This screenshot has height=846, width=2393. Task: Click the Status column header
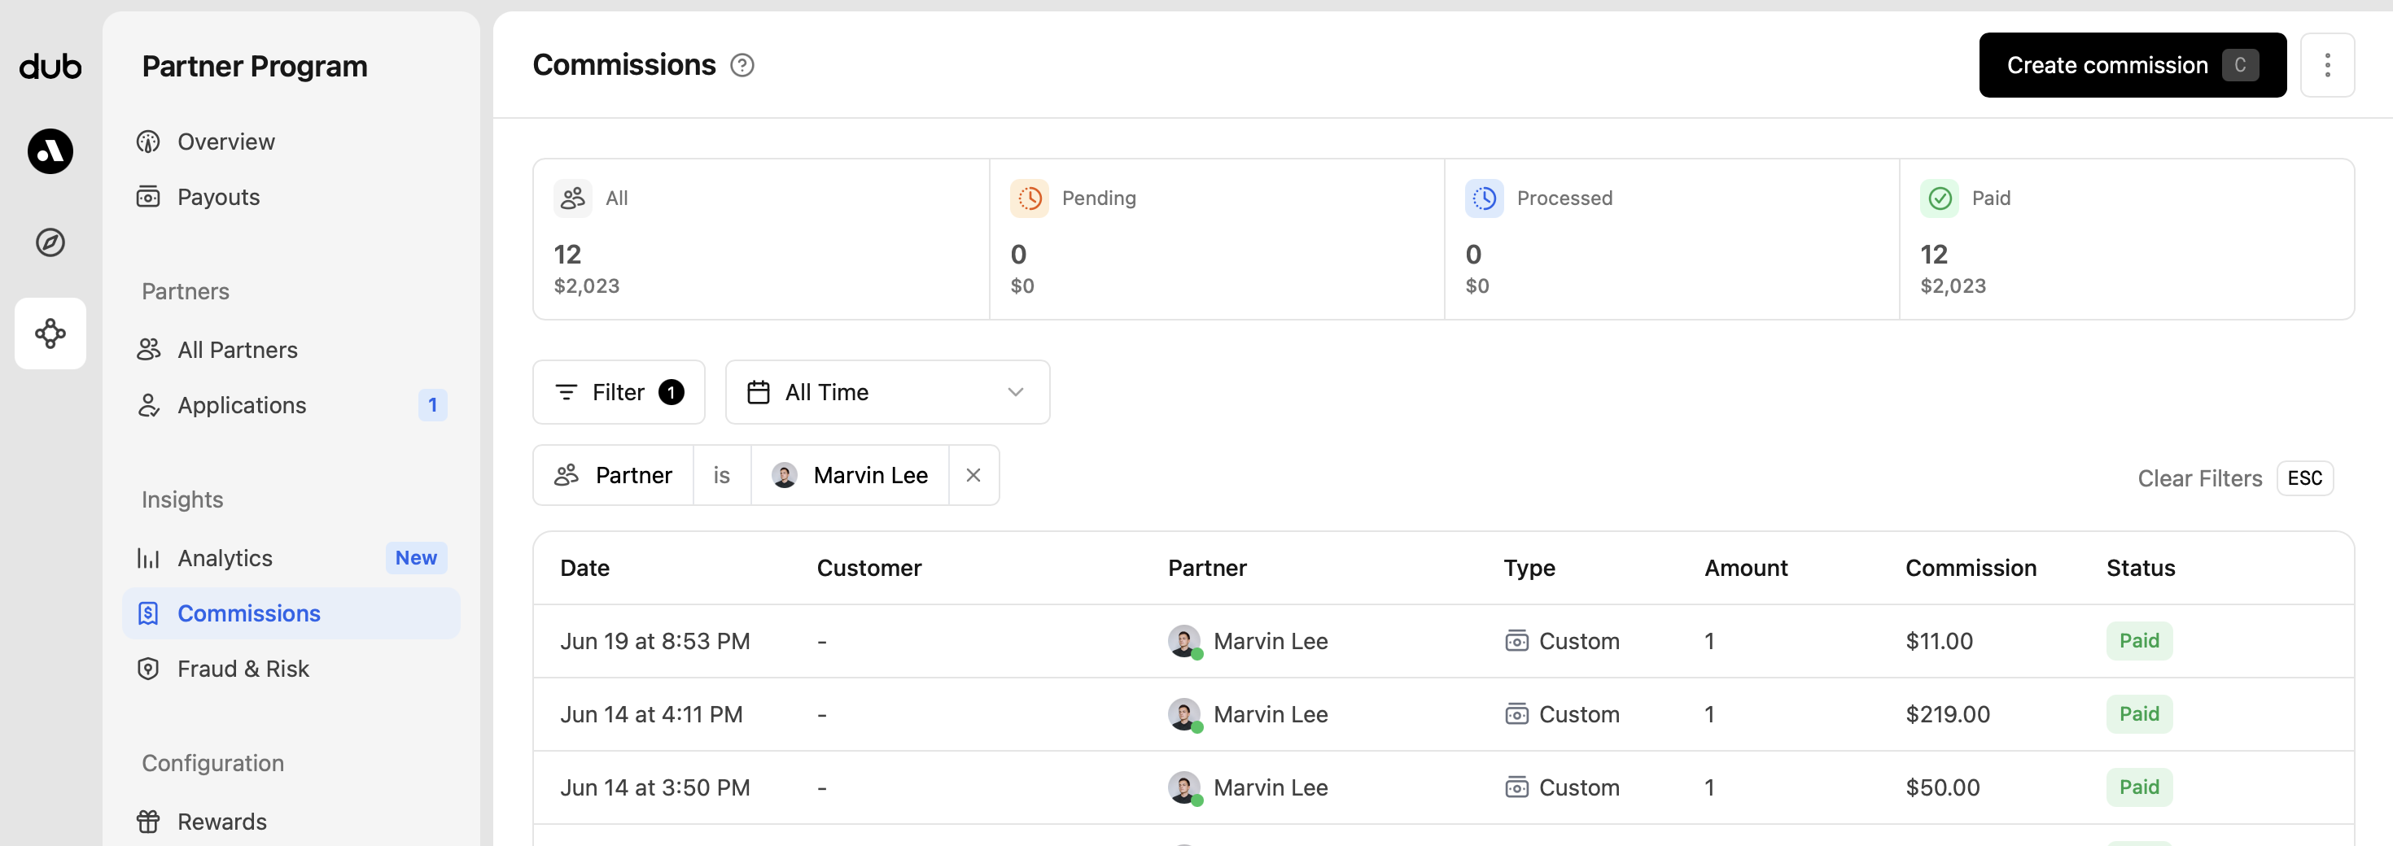(2141, 568)
